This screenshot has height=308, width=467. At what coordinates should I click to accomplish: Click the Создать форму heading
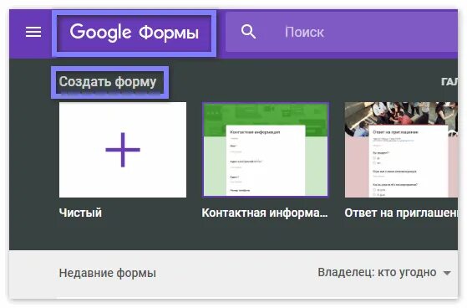coord(108,82)
